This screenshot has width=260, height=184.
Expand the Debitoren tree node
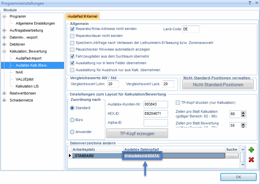pos(4,44)
